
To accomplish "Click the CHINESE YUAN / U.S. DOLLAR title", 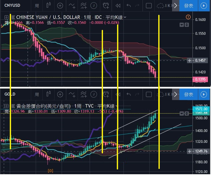I will (48, 17).
